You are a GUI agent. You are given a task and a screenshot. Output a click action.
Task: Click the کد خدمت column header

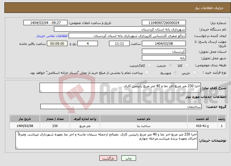point(203,119)
